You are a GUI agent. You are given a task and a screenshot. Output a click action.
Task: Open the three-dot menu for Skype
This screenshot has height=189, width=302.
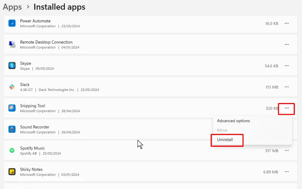point(287,66)
